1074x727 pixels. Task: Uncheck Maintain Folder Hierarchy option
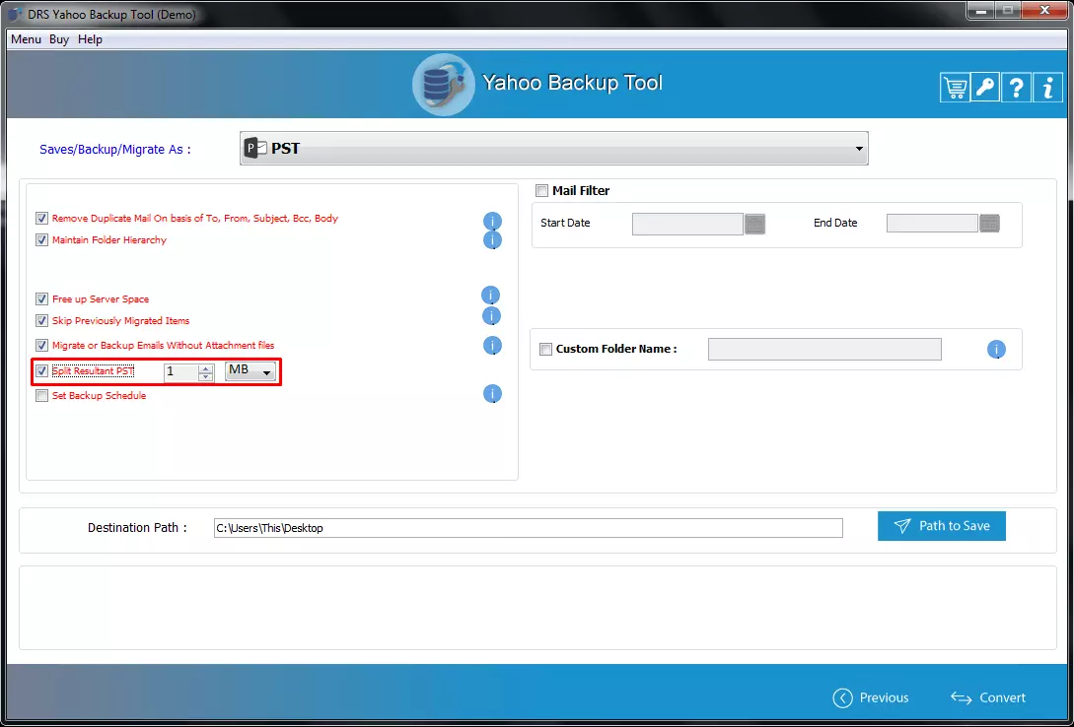(x=41, y=240)
